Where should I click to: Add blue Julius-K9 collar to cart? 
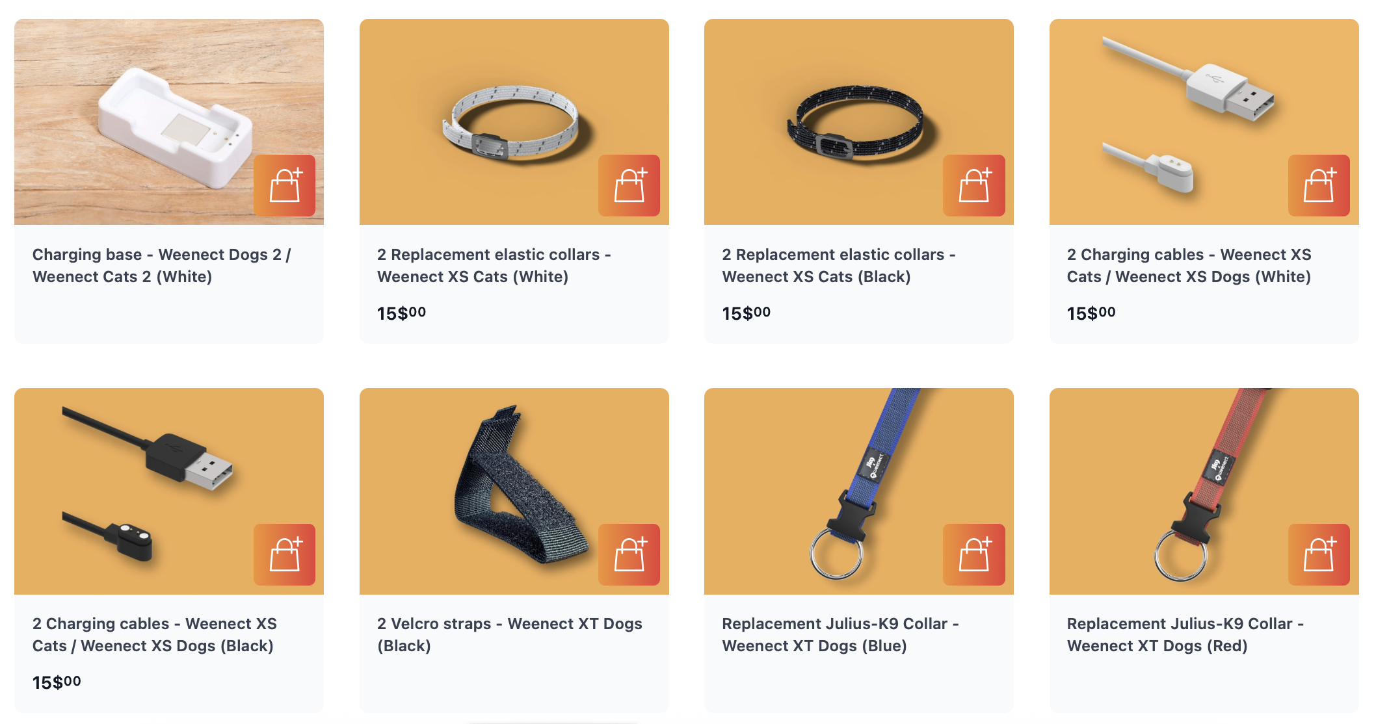(x=973, y=554)
